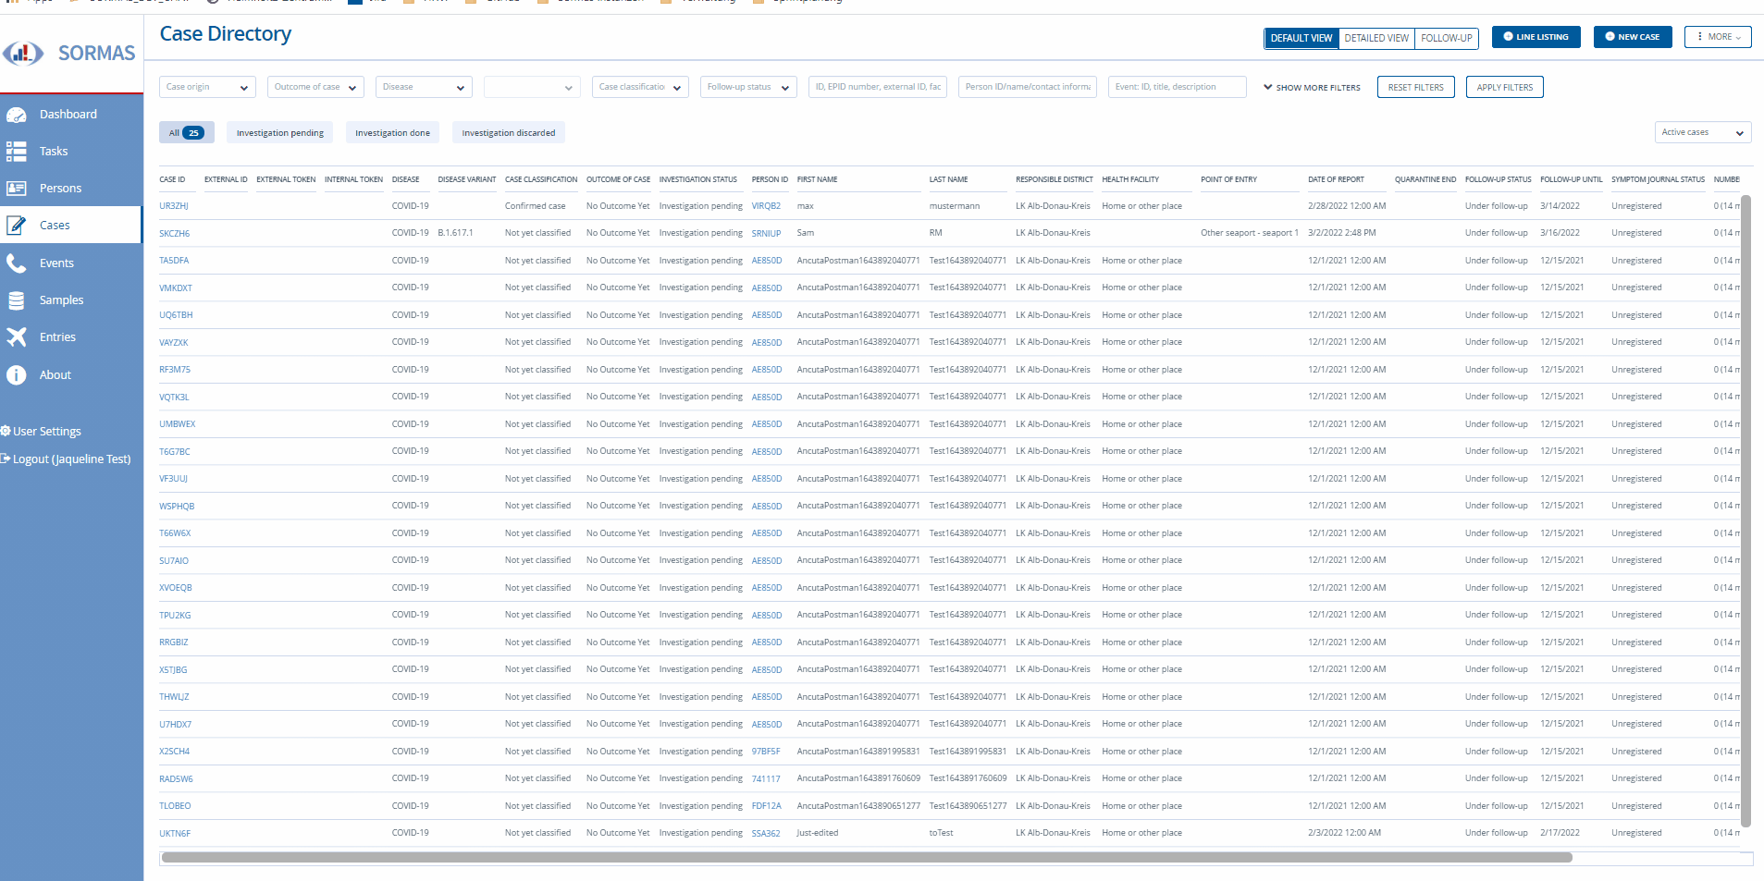1764x881 pixels.
Task: Click the horizontal table scrollbar
Action: click(x=867, y=857)
